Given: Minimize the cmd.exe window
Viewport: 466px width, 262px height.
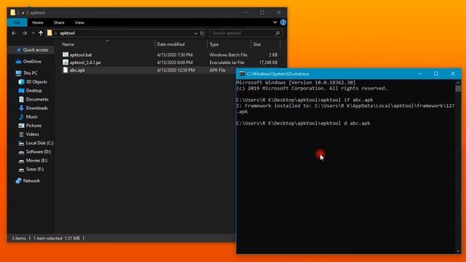Looking at the screenshot, I should (x=419, y=74).
